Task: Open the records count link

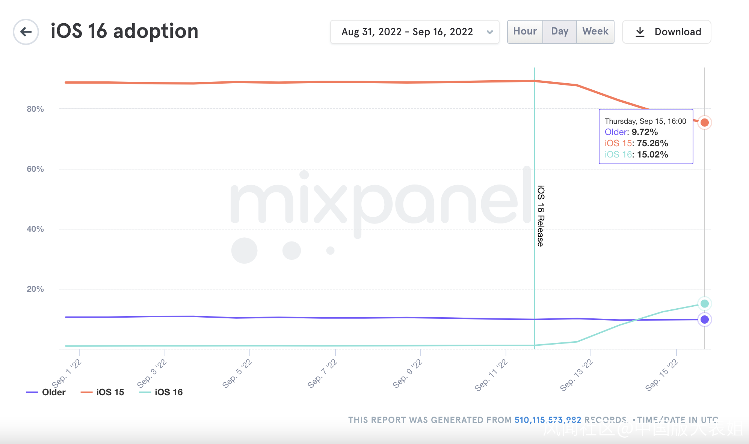Action: pyautogui.click(x=548, y=420)
